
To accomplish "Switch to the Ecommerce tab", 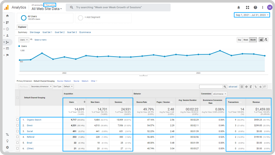I will coord(85,32).
